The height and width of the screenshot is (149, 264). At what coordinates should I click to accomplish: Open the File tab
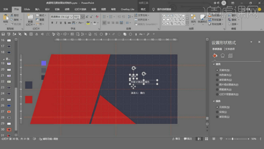point(6,9)
